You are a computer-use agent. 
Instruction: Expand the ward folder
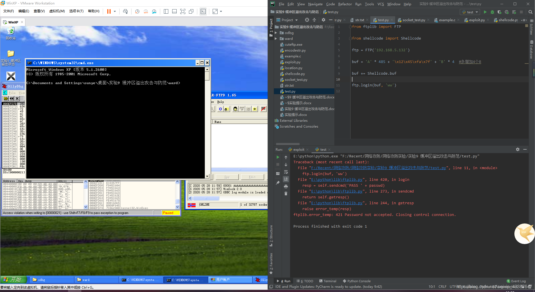pyautogui.click(x=276, y=39)
